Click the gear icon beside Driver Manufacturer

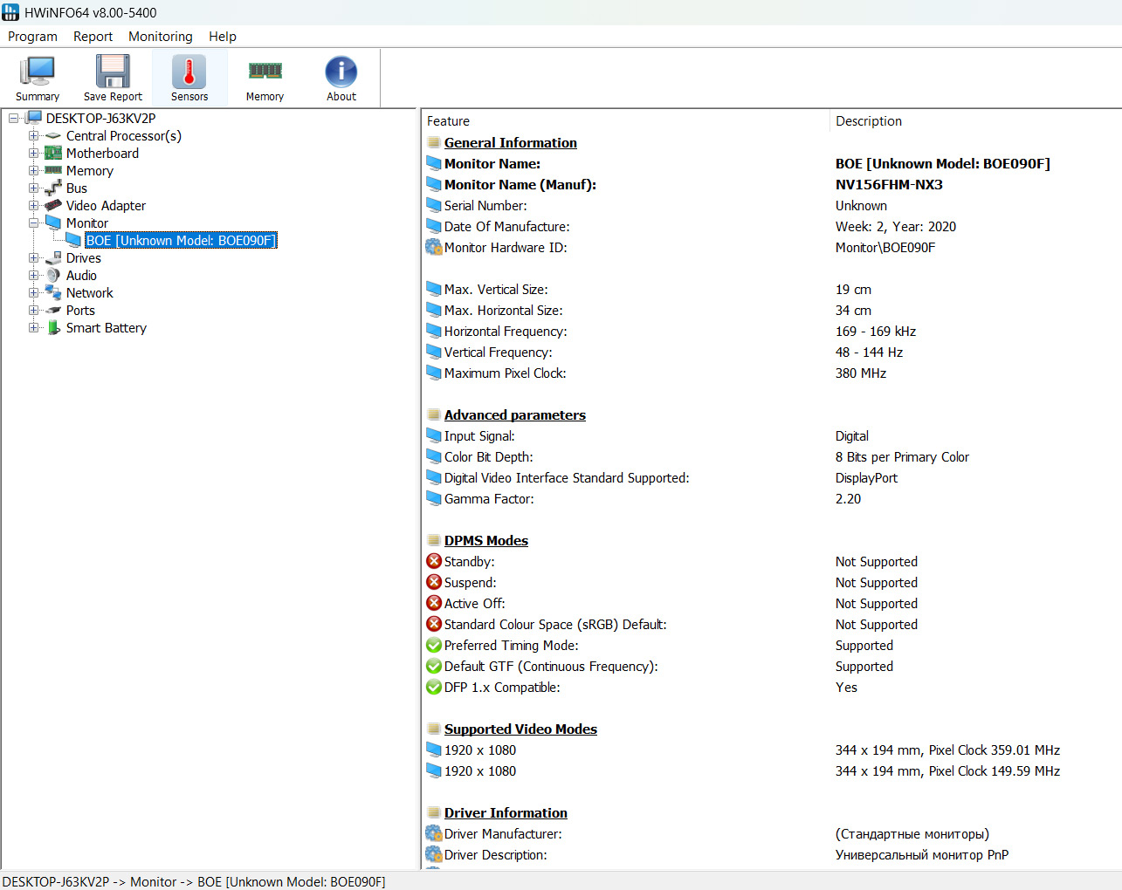coord(434,833)
